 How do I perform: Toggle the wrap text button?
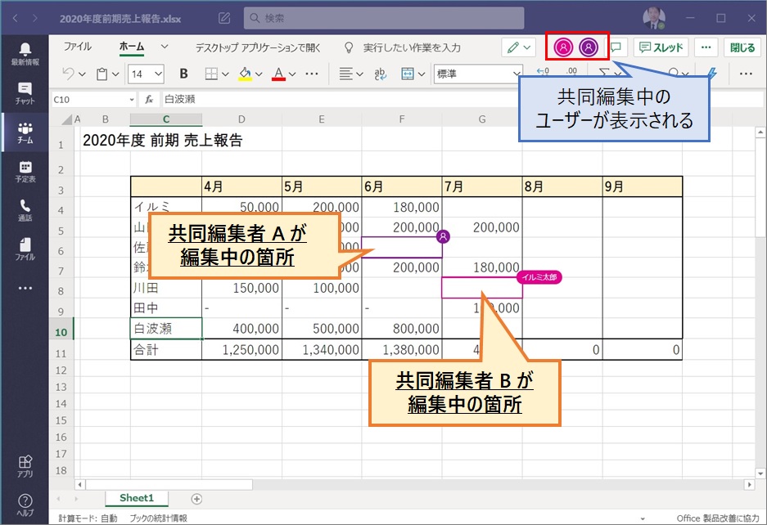[380, 74]
